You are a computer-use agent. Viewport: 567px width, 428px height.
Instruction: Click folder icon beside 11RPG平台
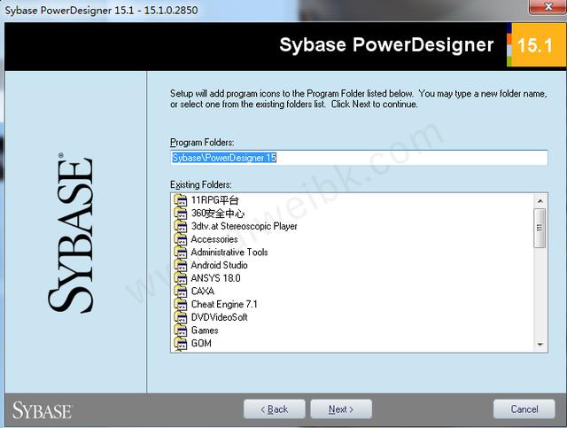tap(181, 200)
